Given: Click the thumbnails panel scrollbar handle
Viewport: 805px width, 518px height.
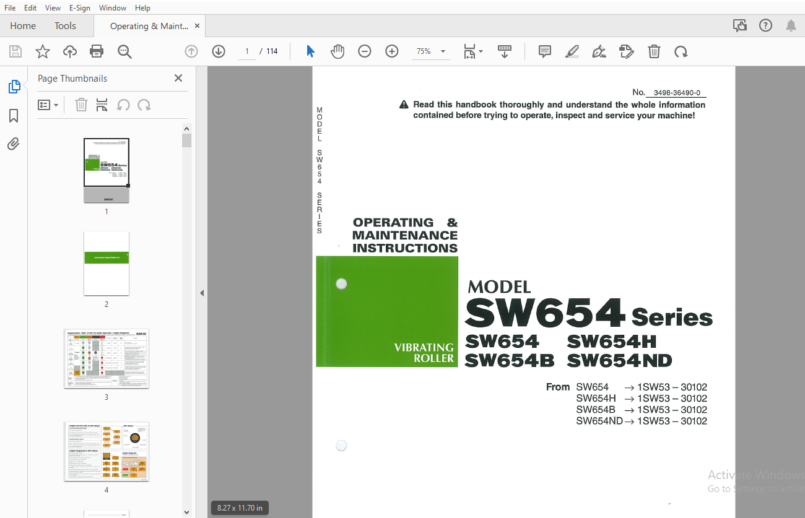Looking at the screenshot, I should point(187,140).
